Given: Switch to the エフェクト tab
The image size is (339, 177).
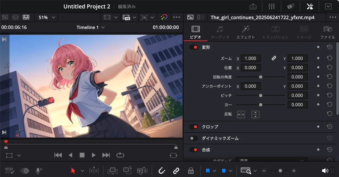Looking at the screenshot, I should [x=246, y=32].
